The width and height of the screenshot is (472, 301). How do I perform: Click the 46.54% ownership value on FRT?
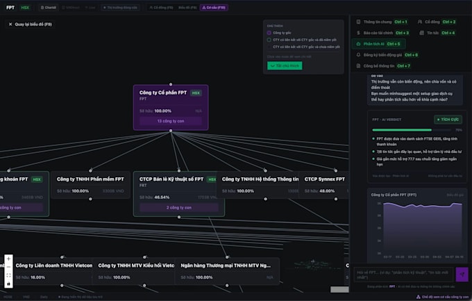pos(162,197)
